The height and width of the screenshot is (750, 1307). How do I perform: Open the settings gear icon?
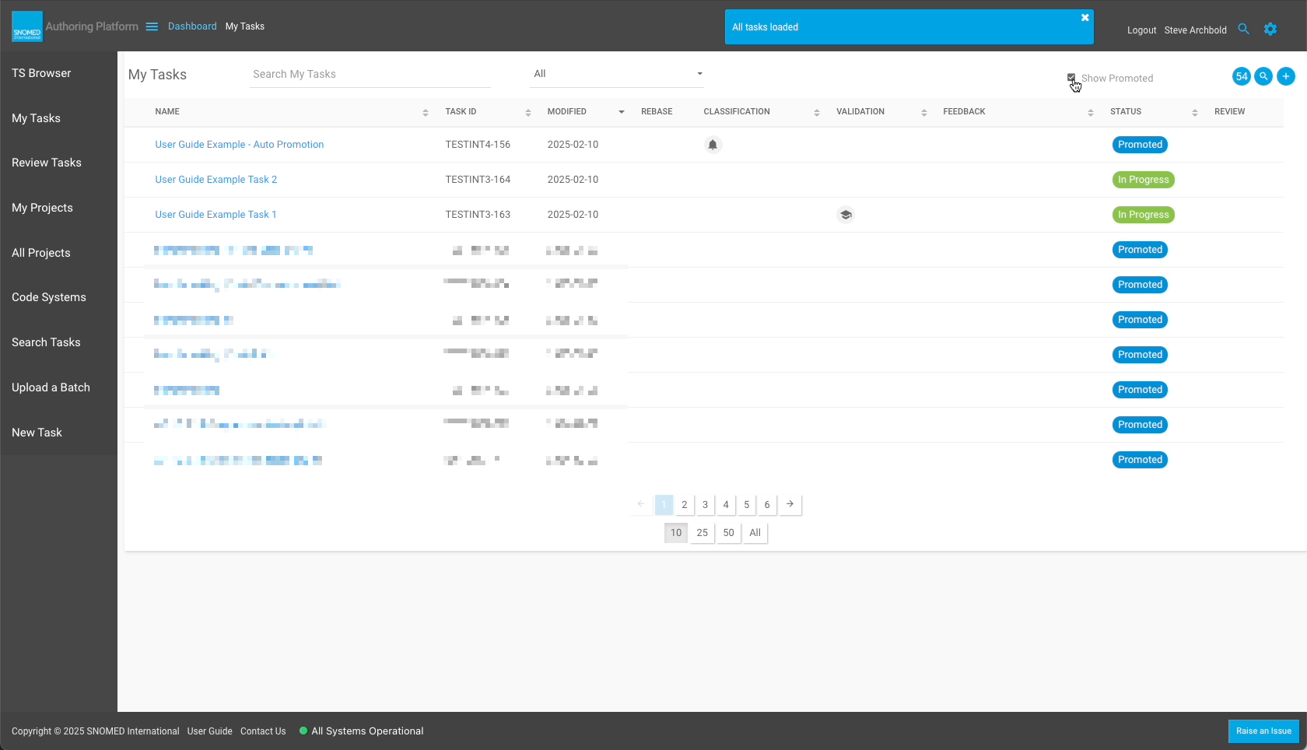point(1270,29)
